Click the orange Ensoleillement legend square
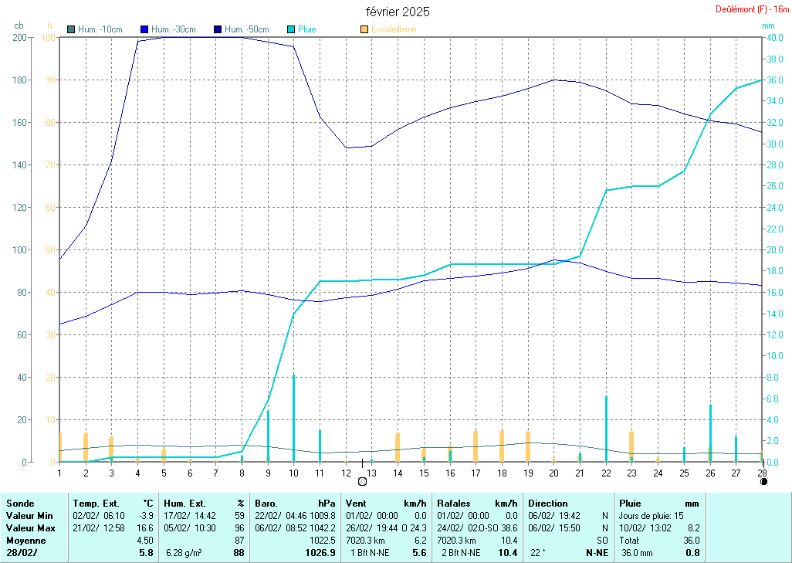792x563 pixels. (x=364, y=29)
